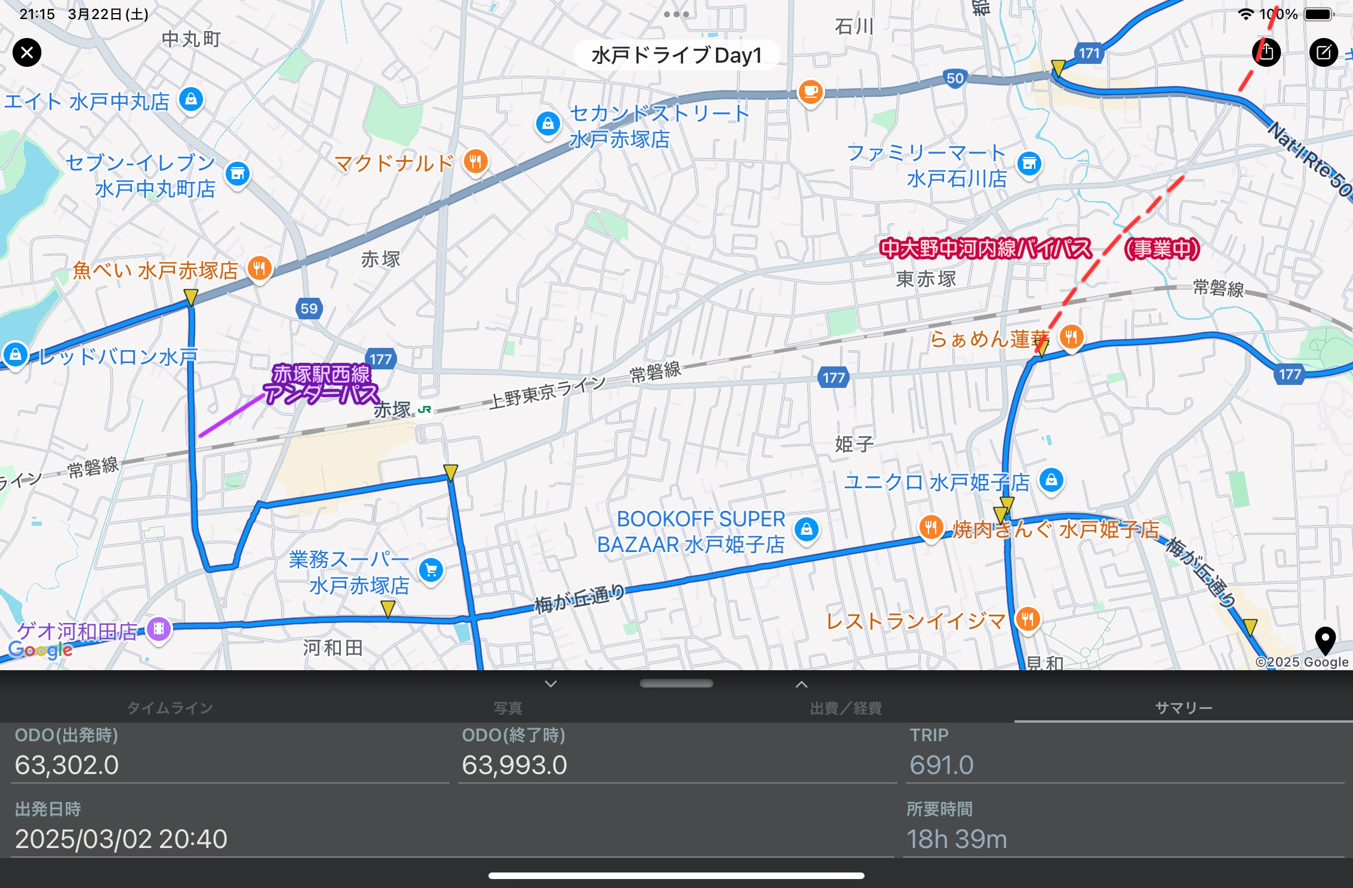Tap yellow route marker by route 171
This screenshot has height=888, width=1353.
pos(1058,67)
